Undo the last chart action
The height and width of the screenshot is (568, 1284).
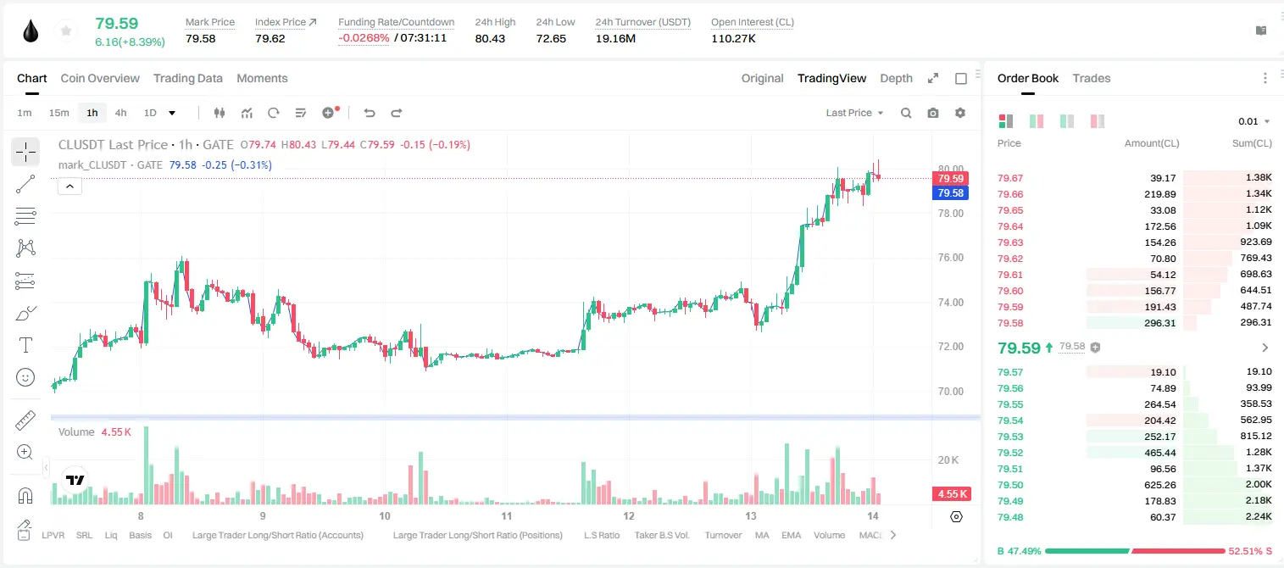pos(370,113)
